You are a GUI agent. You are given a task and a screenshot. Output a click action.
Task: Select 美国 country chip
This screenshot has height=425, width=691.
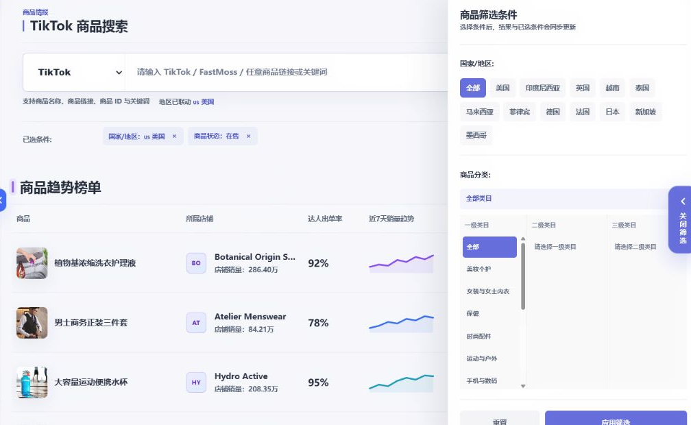point(502,88)
